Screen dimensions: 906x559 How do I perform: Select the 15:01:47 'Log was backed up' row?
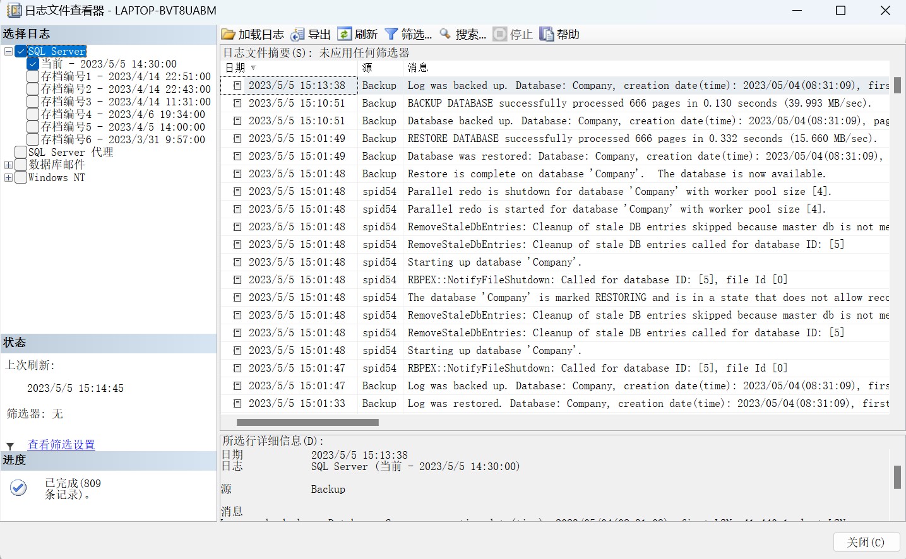coord(555,385)
